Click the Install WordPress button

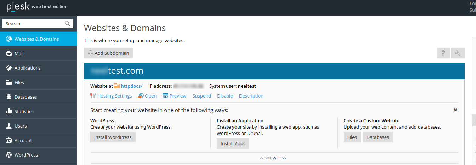point(113,137)
